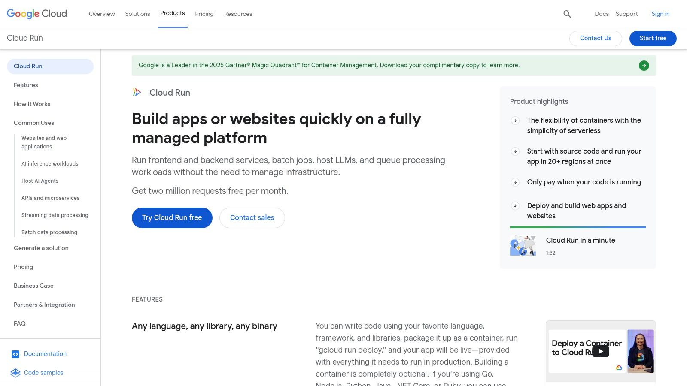Click the search magnifier icon
Image resolution: width=687 pixels, height=386 pixels.
click(567, 14)
